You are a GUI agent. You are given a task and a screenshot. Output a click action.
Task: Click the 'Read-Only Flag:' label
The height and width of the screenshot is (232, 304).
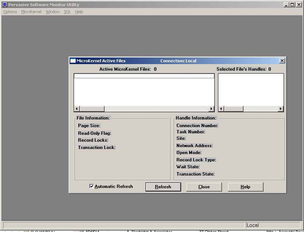coord(94,133)
